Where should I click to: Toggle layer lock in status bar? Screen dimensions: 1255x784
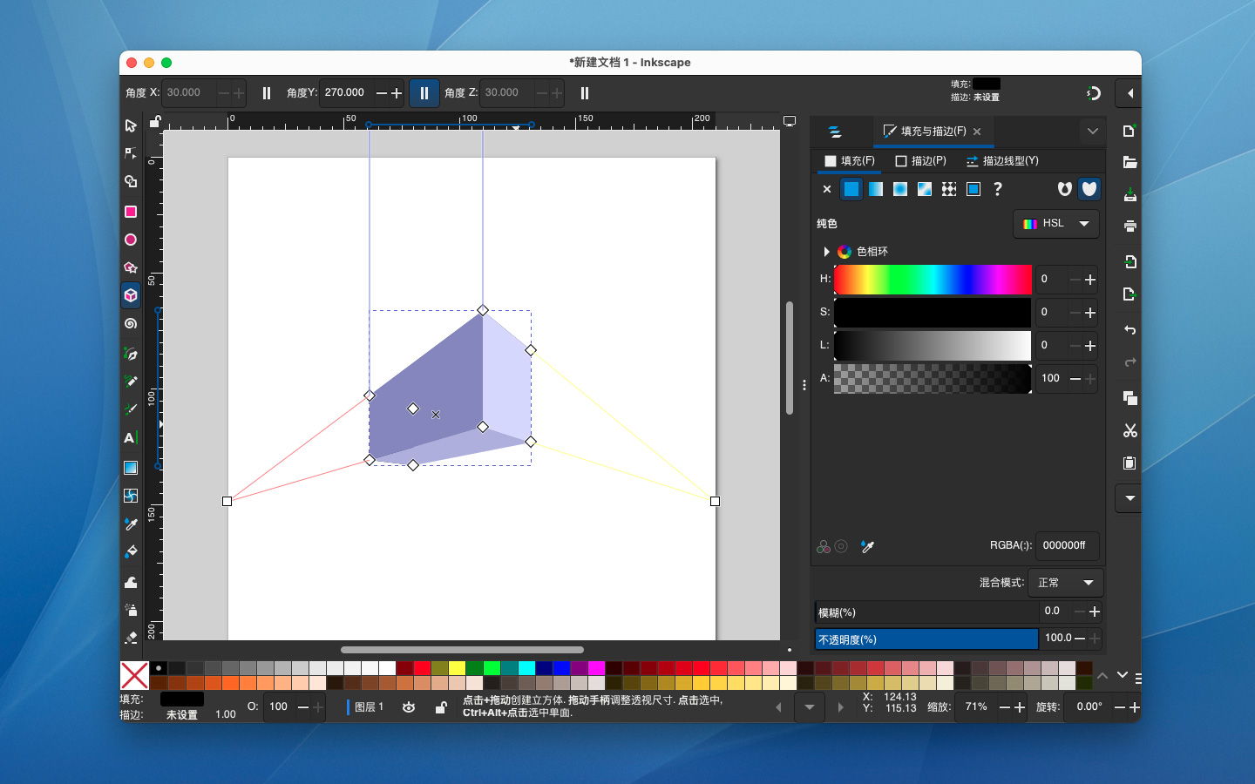tap(441, 707)
